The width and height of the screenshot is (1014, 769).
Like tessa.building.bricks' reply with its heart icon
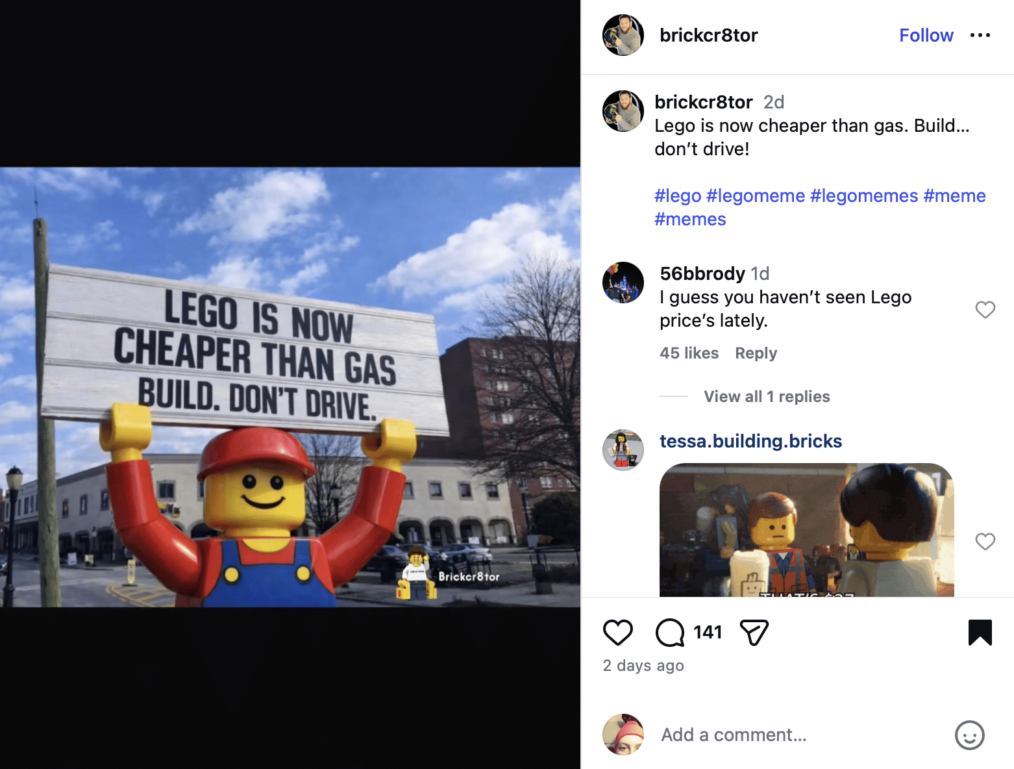tap(985, 541)
